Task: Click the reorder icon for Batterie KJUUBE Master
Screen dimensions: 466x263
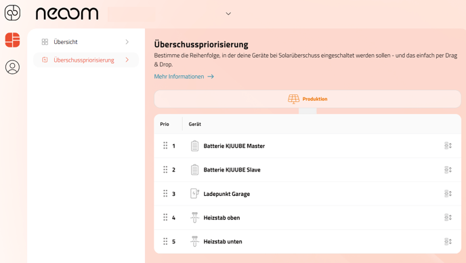Action: coord(448,146)
